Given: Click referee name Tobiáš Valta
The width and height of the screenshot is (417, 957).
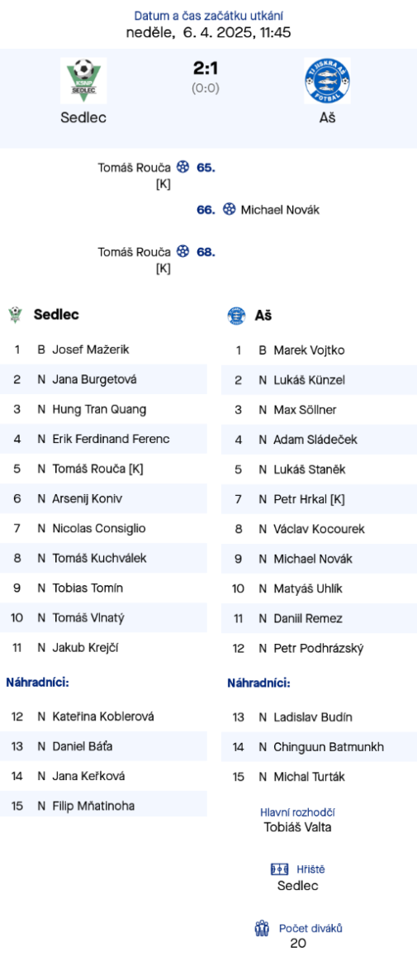Looking at the screenshot, I should click(297, 827).
